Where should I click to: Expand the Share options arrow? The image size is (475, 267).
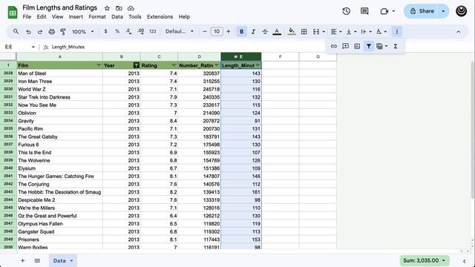(443, 11)
